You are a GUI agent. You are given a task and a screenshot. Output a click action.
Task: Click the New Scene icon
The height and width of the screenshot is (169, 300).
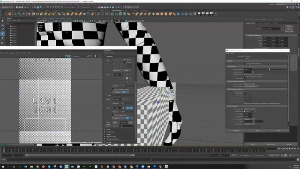tap(17, 8)
